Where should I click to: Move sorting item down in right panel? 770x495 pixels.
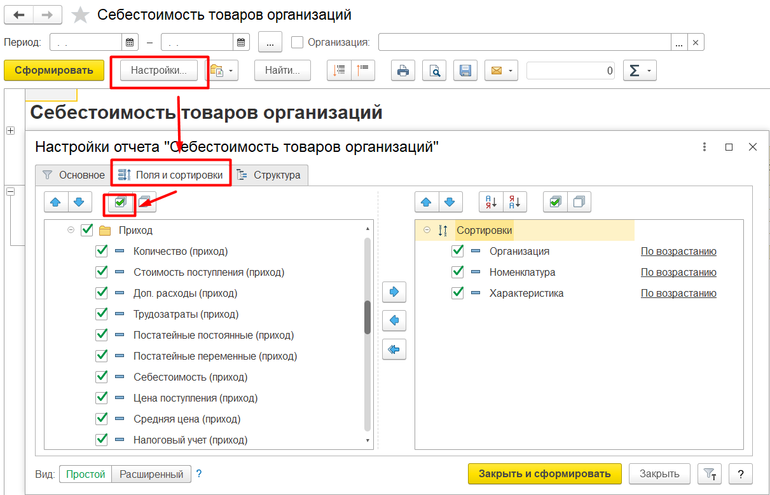(x=450, y=202)
